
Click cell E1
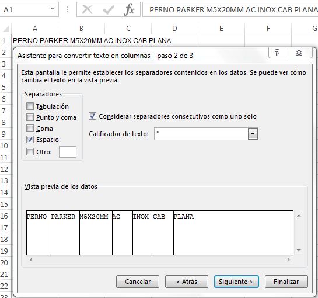(x=222, y=41)
